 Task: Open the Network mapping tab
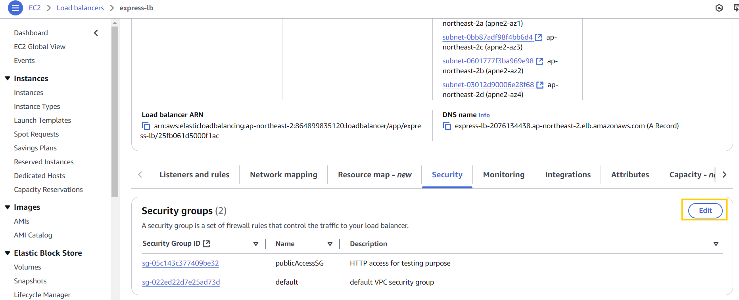(x=283, y=175)
